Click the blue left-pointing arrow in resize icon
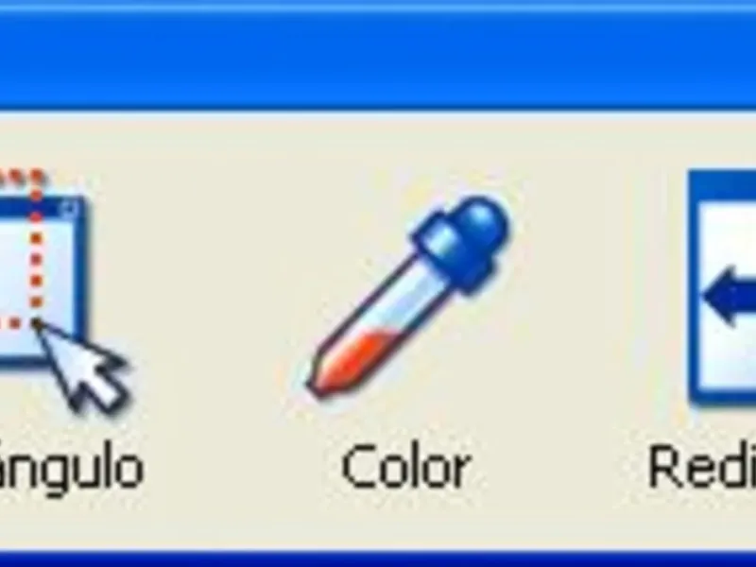756x567 pixels. point(729,295)
